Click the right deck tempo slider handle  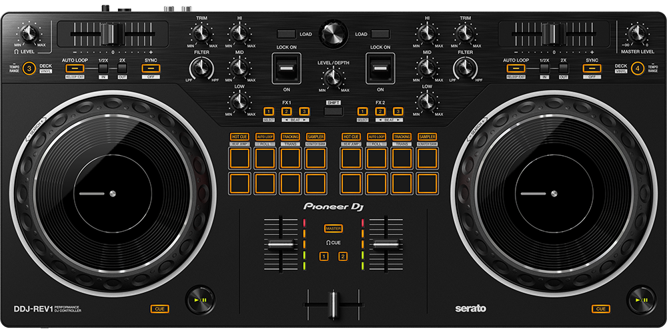coord(554,35)
